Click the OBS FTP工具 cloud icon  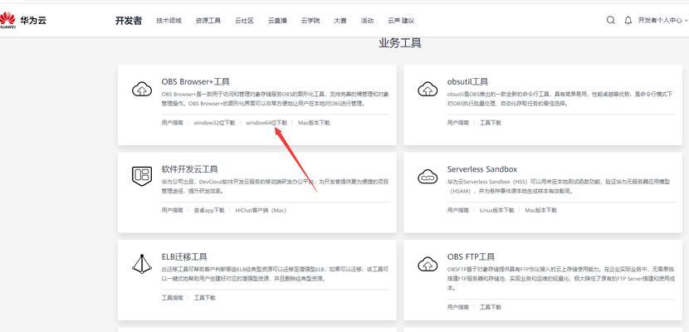click(428, 265)
